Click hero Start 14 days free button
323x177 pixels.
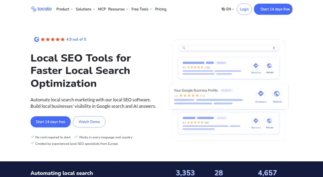(x=50, y=122)
